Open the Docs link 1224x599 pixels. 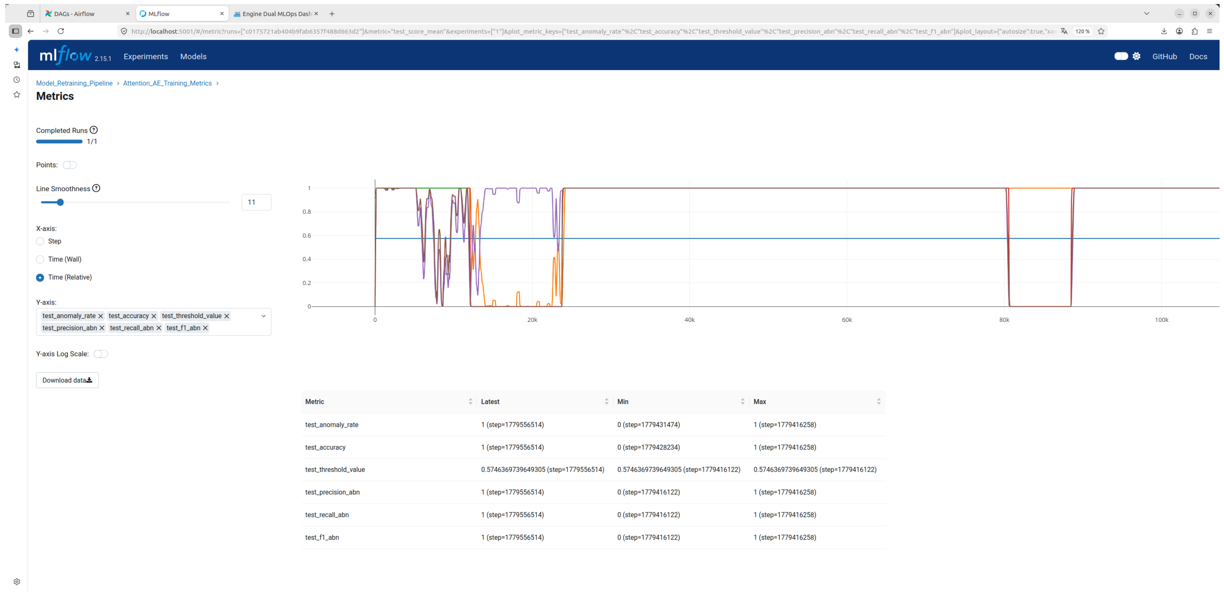1198,56
